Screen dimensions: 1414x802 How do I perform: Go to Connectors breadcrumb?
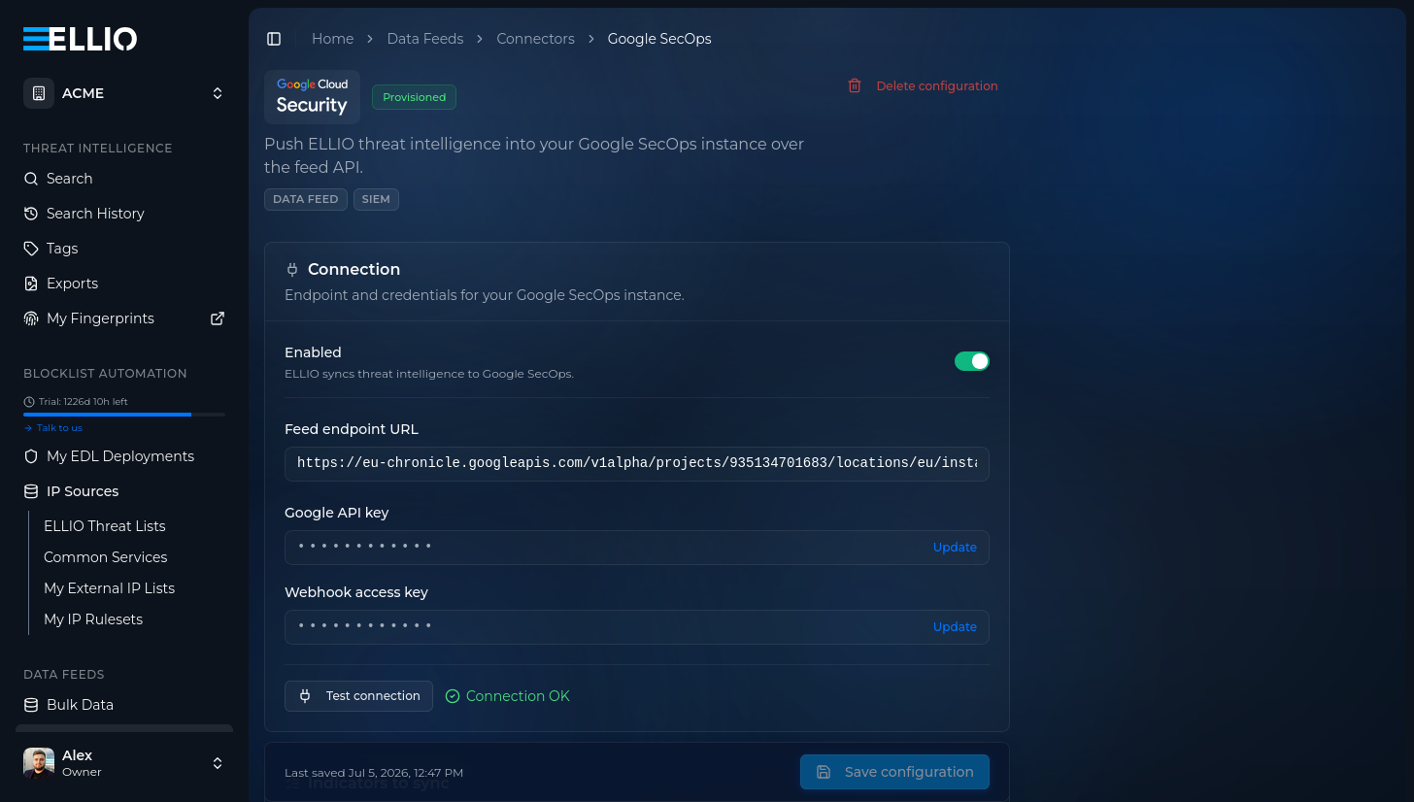[535, 39]
